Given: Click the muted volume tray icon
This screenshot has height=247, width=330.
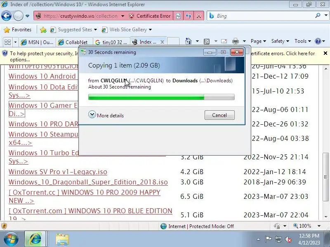Looking at the screenshot, I should [x=288, y=239].
